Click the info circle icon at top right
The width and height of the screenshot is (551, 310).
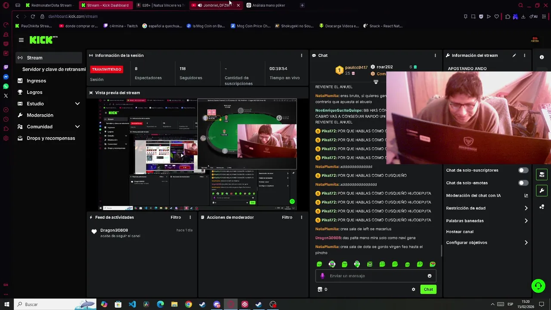pyautogui.click(x=542, y=57)
